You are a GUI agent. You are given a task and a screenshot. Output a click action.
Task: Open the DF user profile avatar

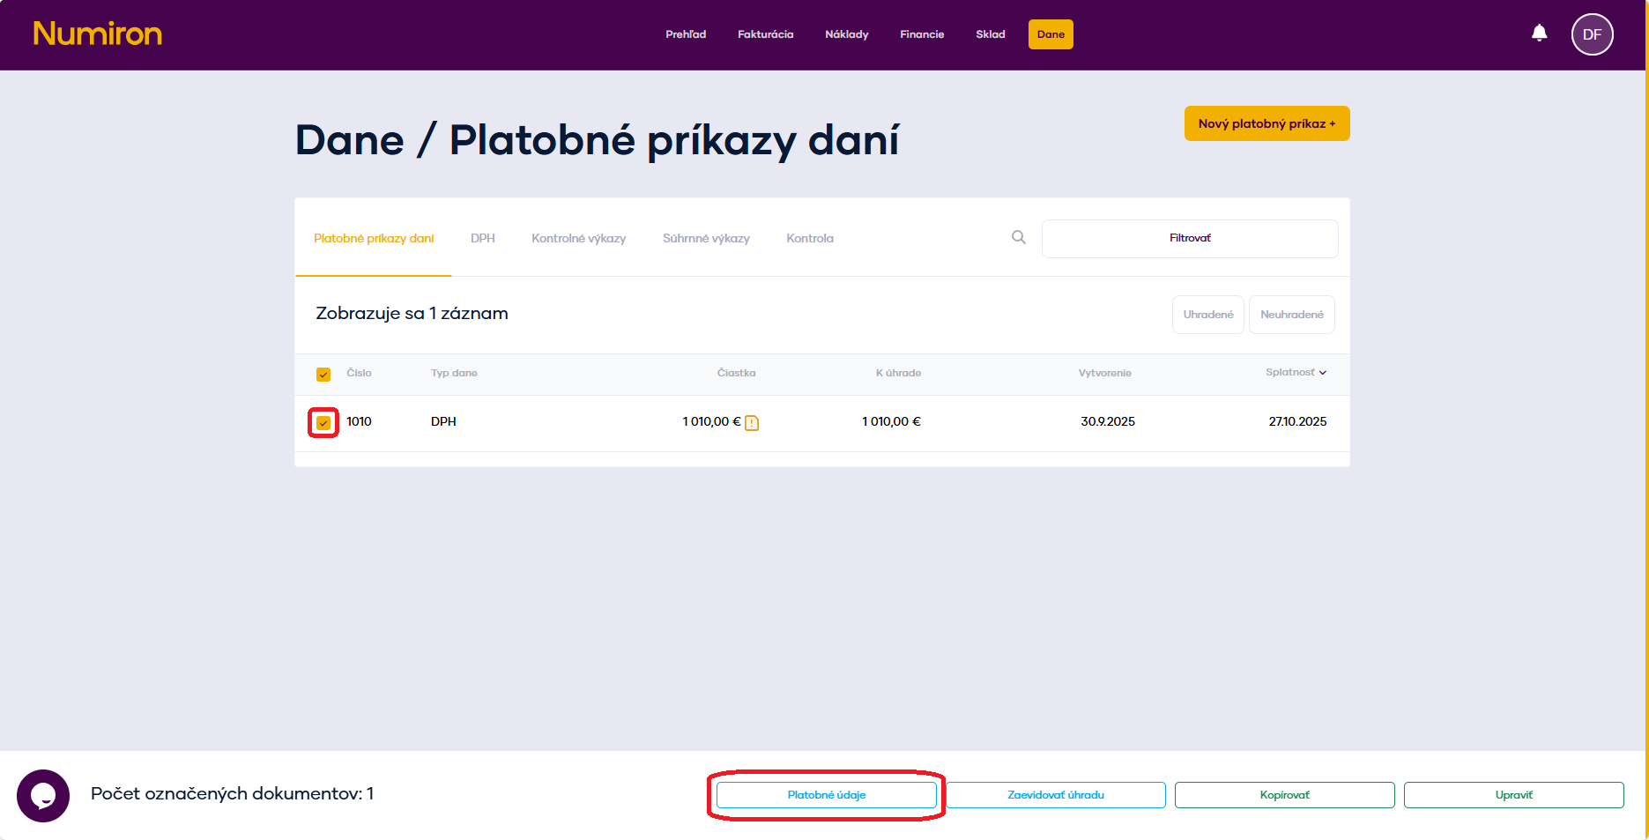point(1592,34)
